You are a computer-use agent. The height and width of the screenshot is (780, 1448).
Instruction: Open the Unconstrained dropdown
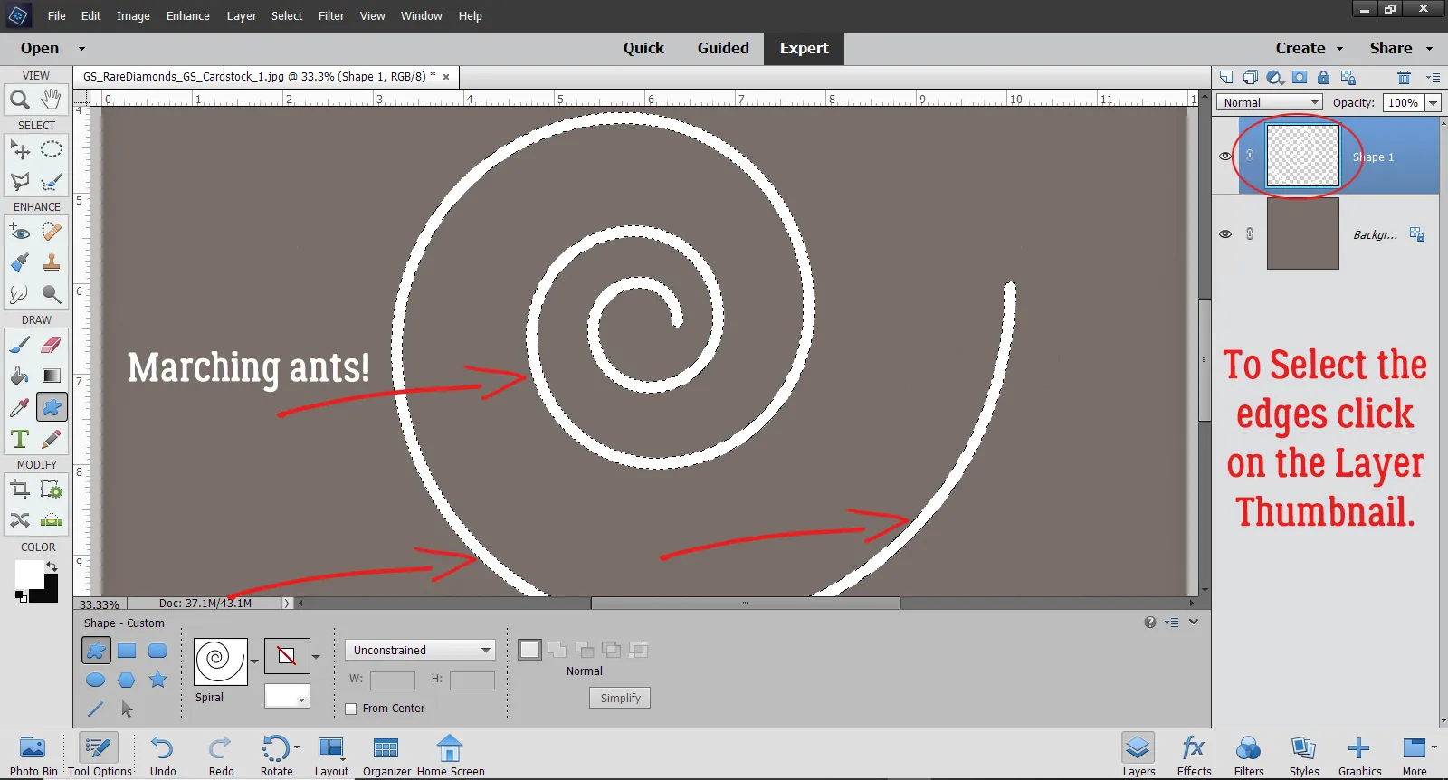[420, 650]
